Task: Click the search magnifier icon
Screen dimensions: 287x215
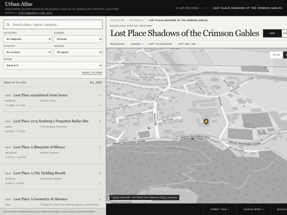Action: point(8,24)
